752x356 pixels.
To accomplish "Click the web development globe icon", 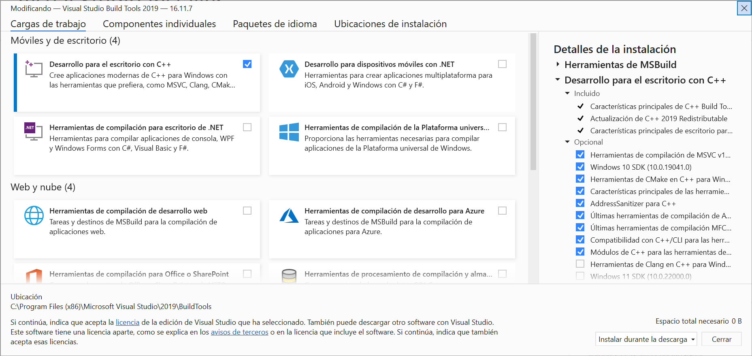I will [34, 215].
